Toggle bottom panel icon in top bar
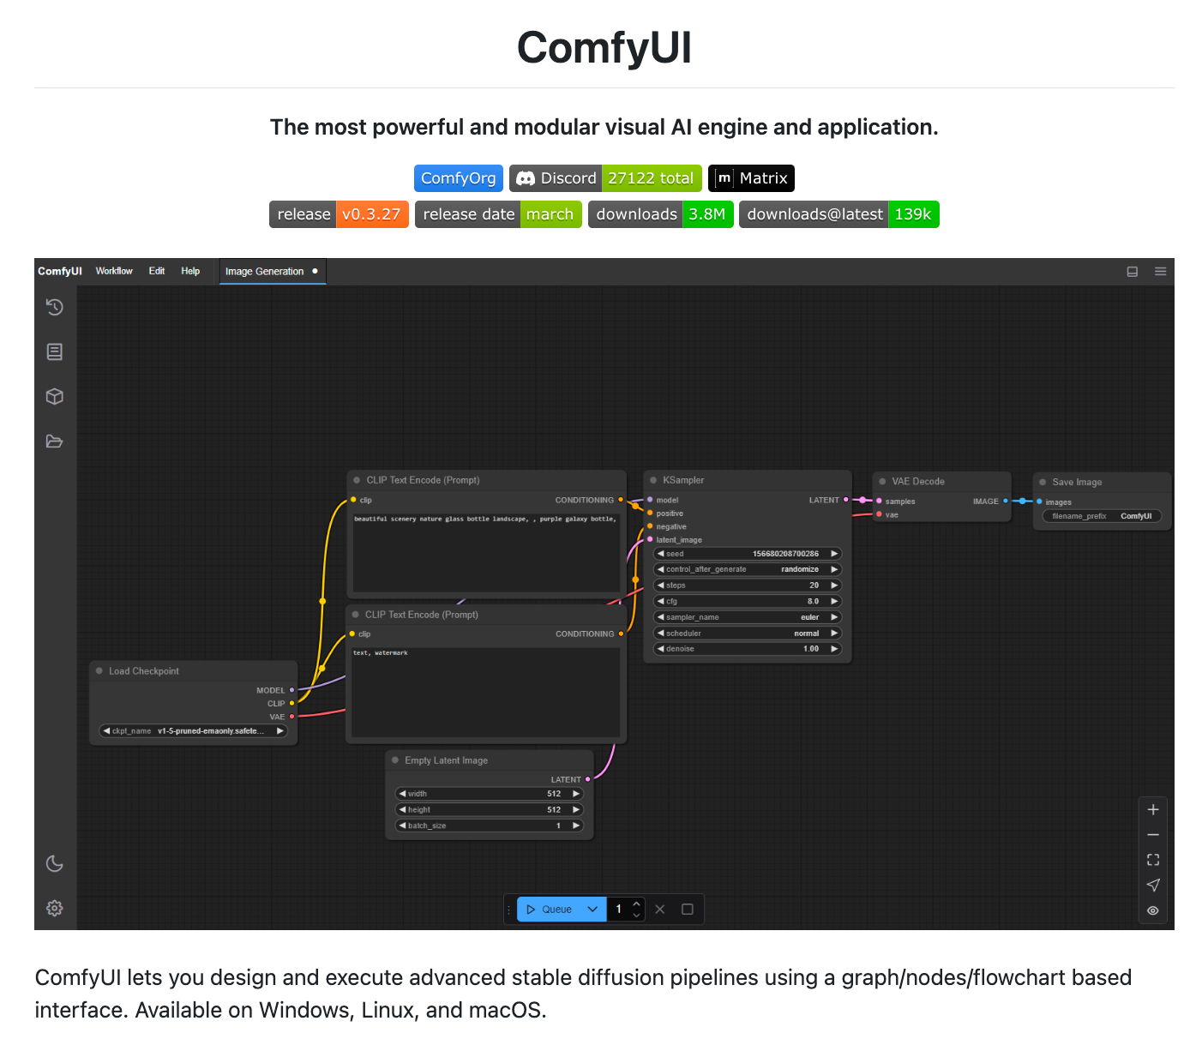 click(x=1133, y=271)
